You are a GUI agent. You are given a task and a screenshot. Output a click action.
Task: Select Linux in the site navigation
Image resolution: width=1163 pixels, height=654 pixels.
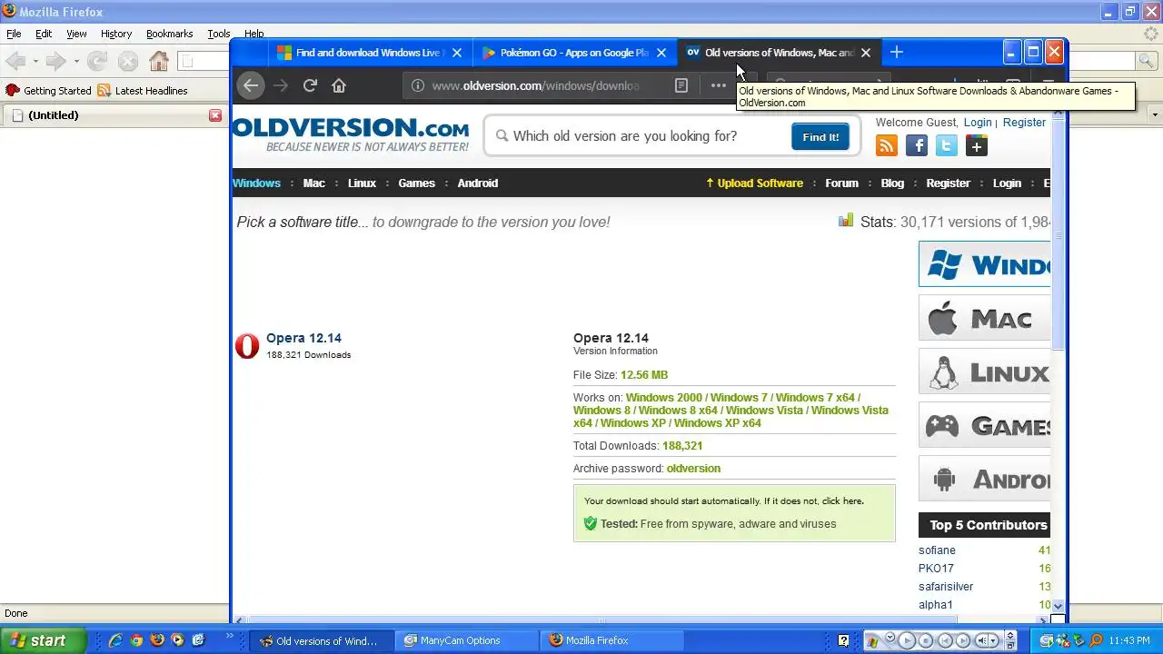coord(362,183)
